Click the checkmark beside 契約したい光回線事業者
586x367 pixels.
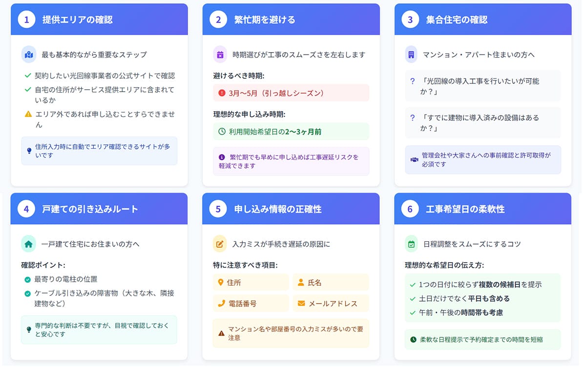[28, 76]
